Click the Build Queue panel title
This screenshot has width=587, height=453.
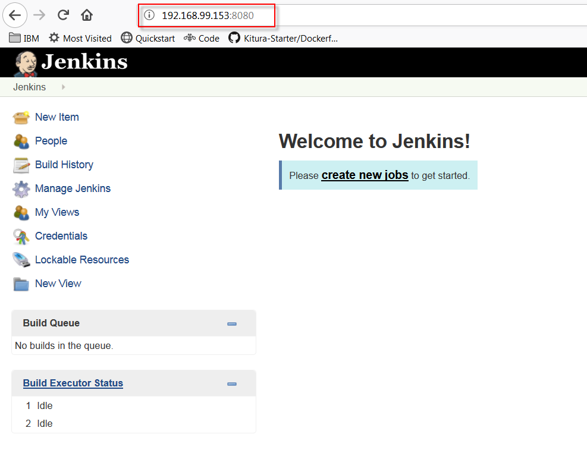pos(51,323)
